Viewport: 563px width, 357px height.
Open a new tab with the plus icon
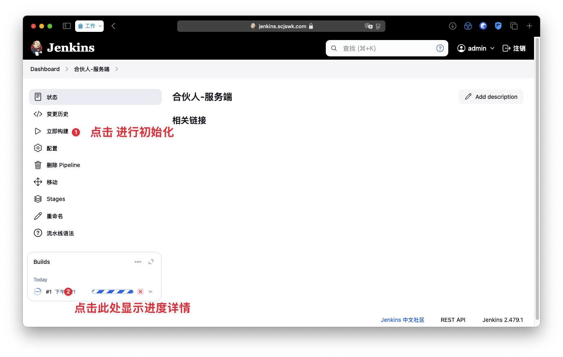(530, 26)
